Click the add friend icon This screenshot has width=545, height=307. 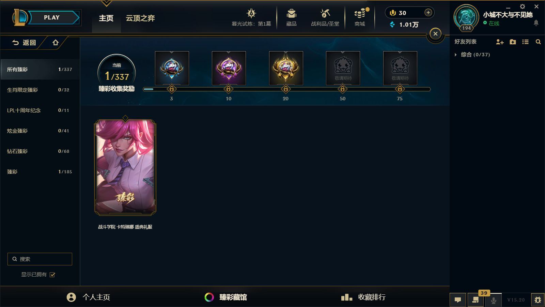(x=500, y=42)
